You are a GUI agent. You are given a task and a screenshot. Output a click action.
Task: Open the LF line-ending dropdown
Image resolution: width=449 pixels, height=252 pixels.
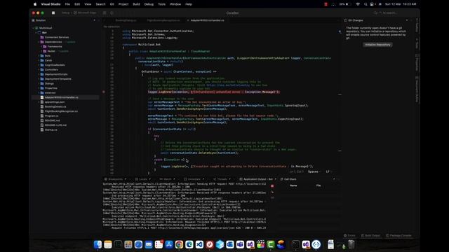329,171
